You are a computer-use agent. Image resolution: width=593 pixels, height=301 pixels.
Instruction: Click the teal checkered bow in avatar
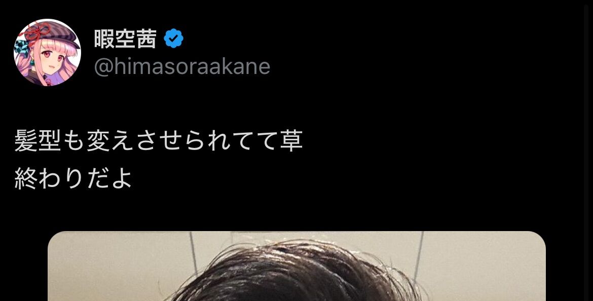(x=21, y=49)
